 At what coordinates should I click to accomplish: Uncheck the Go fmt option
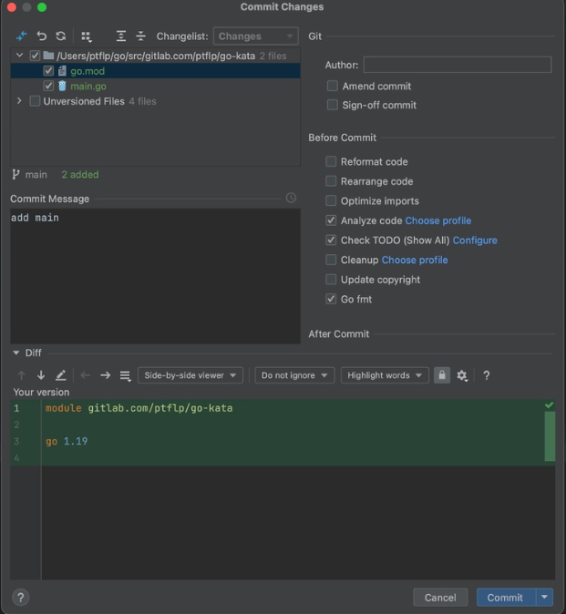click(x=332, y=299)
